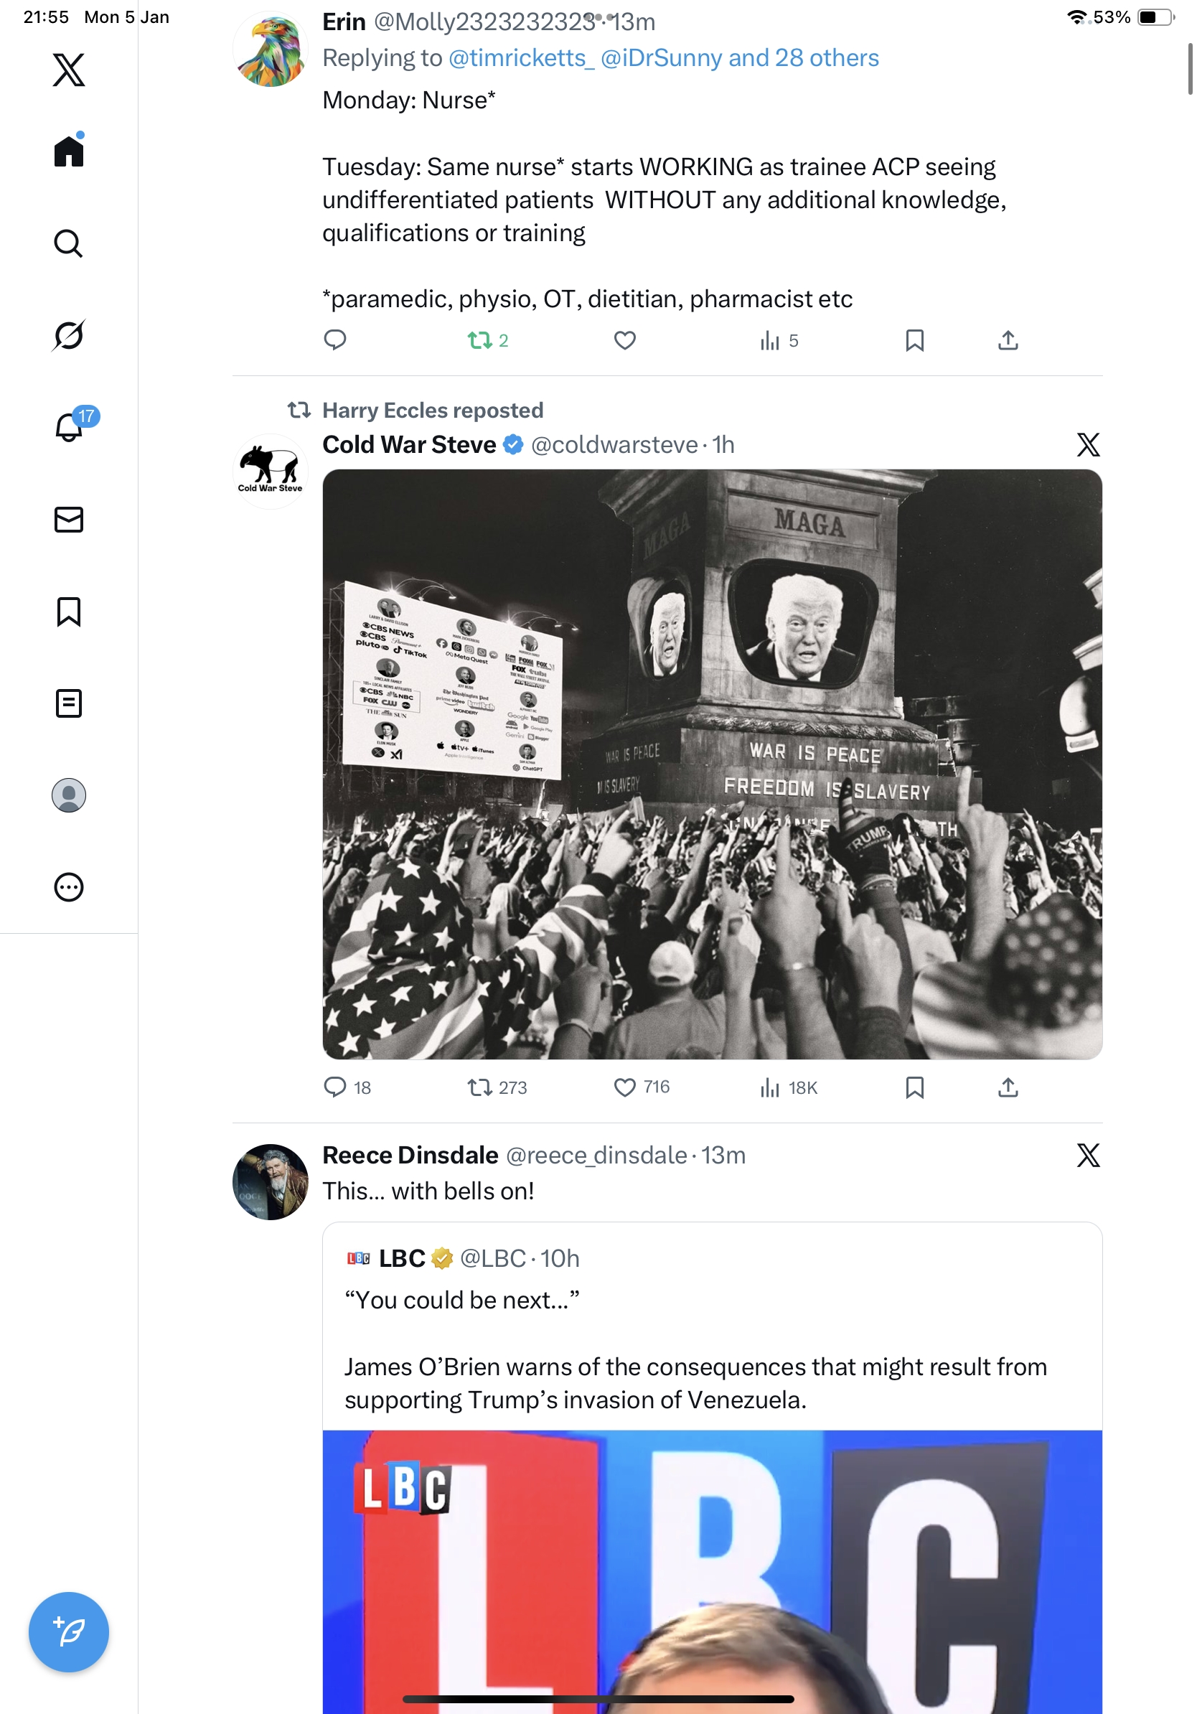Click the X logo in sidebar
Image resolution: width=1197 pixels, height=1714 pixels.
coord(69,70)
